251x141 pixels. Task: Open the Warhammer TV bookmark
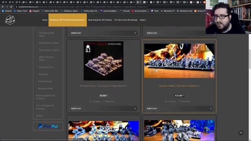click(x=167, y=11)
